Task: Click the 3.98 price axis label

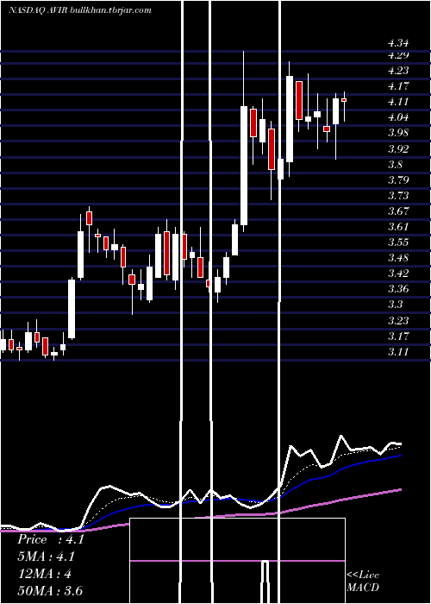Action: pos(398,133)
